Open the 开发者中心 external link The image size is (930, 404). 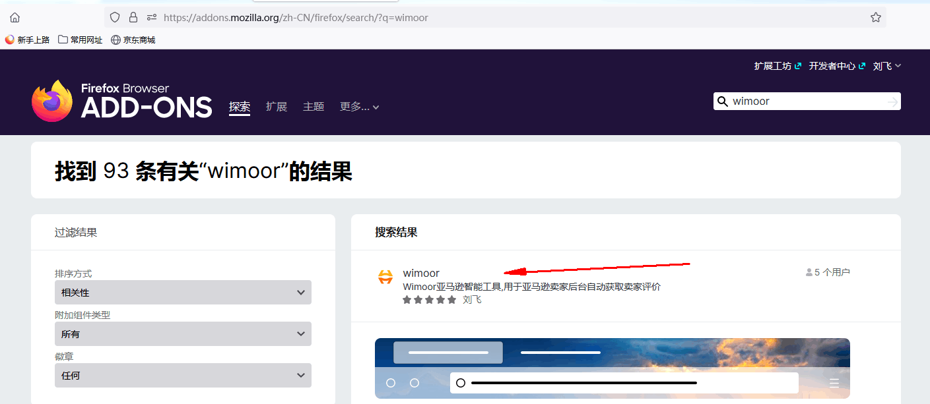pyautogui.click(x=837, y=66)
